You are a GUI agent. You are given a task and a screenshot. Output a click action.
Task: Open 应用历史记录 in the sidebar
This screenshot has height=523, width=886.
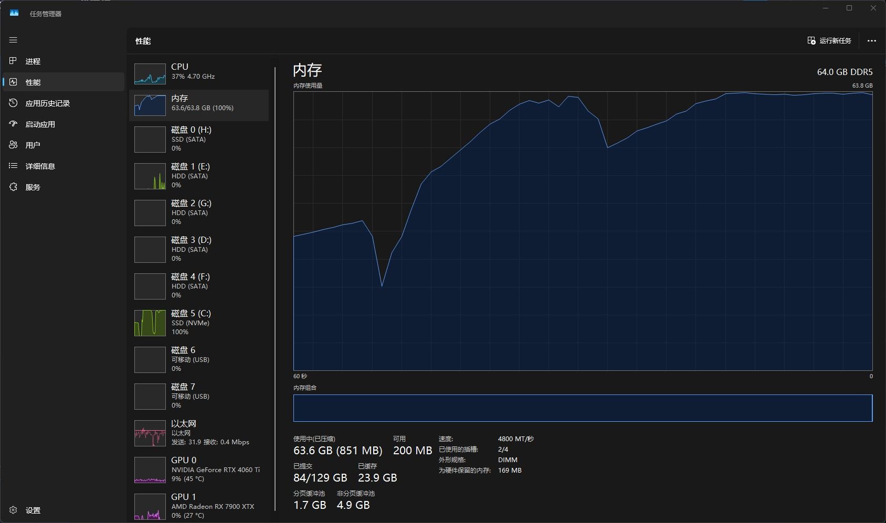point(63,103)
